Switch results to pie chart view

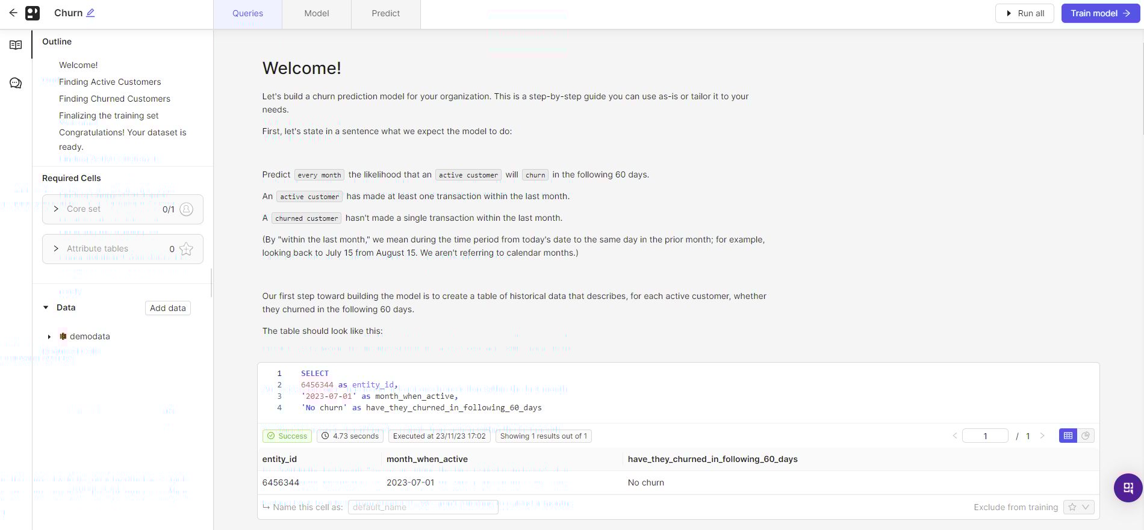(x=1086, y=436)
